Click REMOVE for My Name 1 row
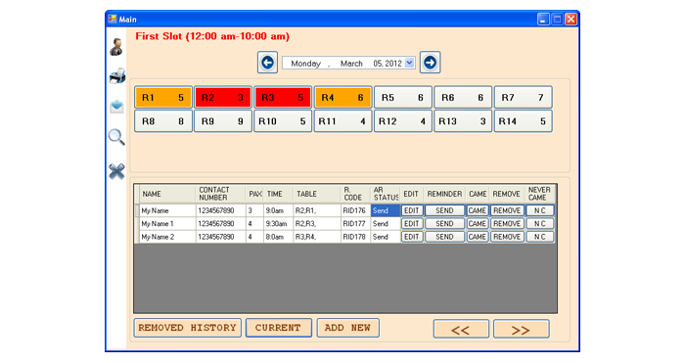 pos(507,224)
